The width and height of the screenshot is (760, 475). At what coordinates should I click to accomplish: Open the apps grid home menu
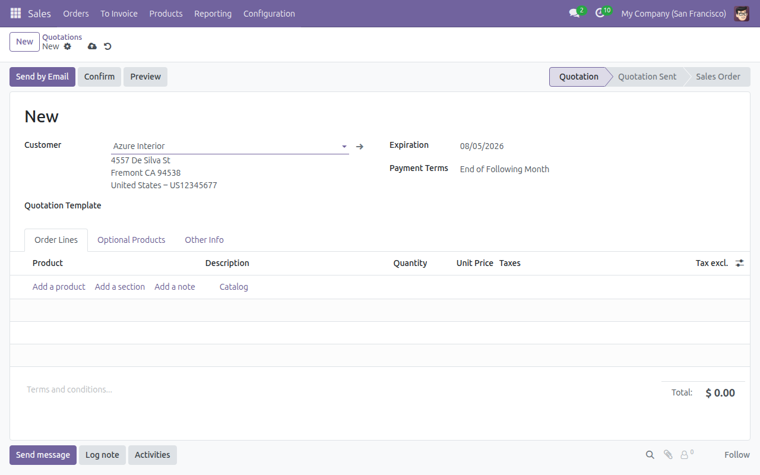[15, 13]
